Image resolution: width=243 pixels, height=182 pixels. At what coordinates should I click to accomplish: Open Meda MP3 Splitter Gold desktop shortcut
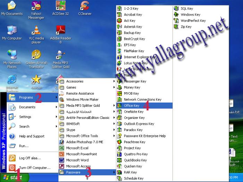point(60,59)
